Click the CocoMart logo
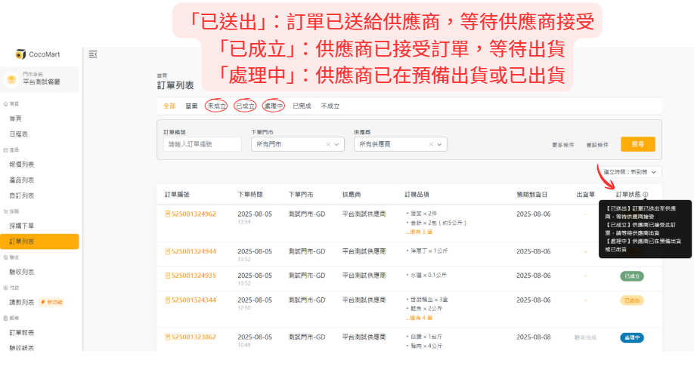694x388 pixels. click(x=38, y=54)
